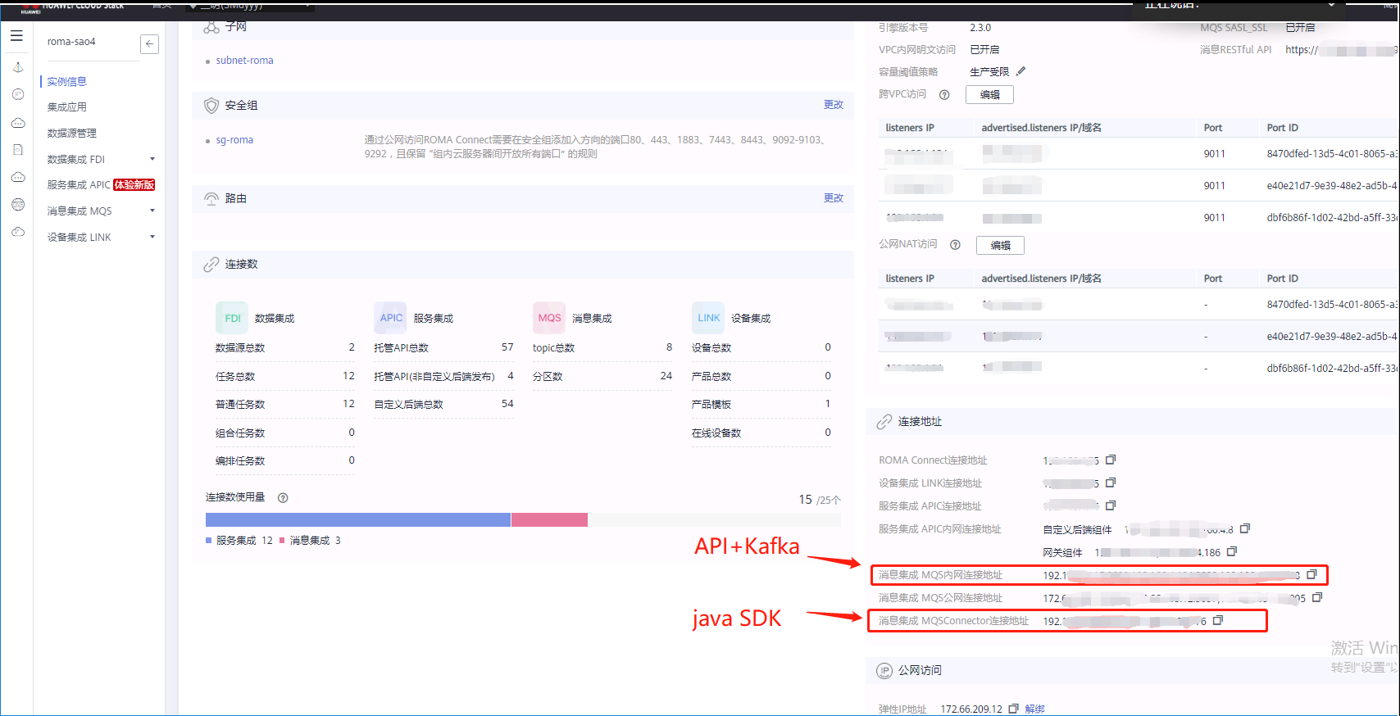Click the 任务总数 row label
The image size is (1400, 716).
tap(235, 377)
